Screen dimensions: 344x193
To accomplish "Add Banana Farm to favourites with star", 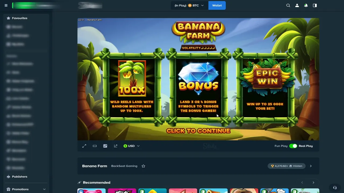I will (143, 166).
